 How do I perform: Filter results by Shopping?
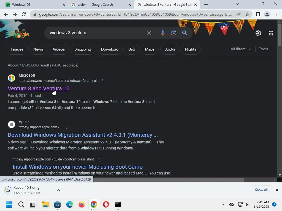[x=83, y=49]
